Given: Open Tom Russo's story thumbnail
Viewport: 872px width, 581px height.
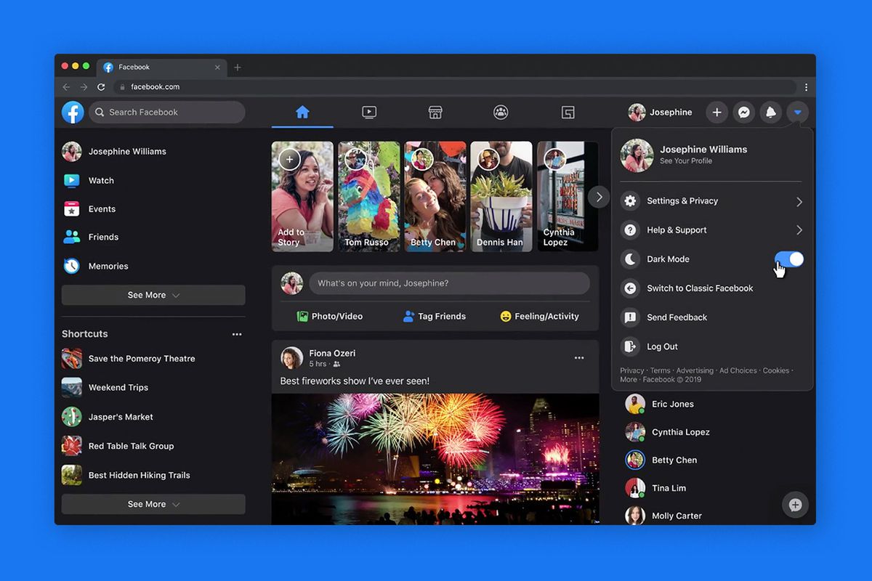Looking at the screenshot, I should 368,196.
